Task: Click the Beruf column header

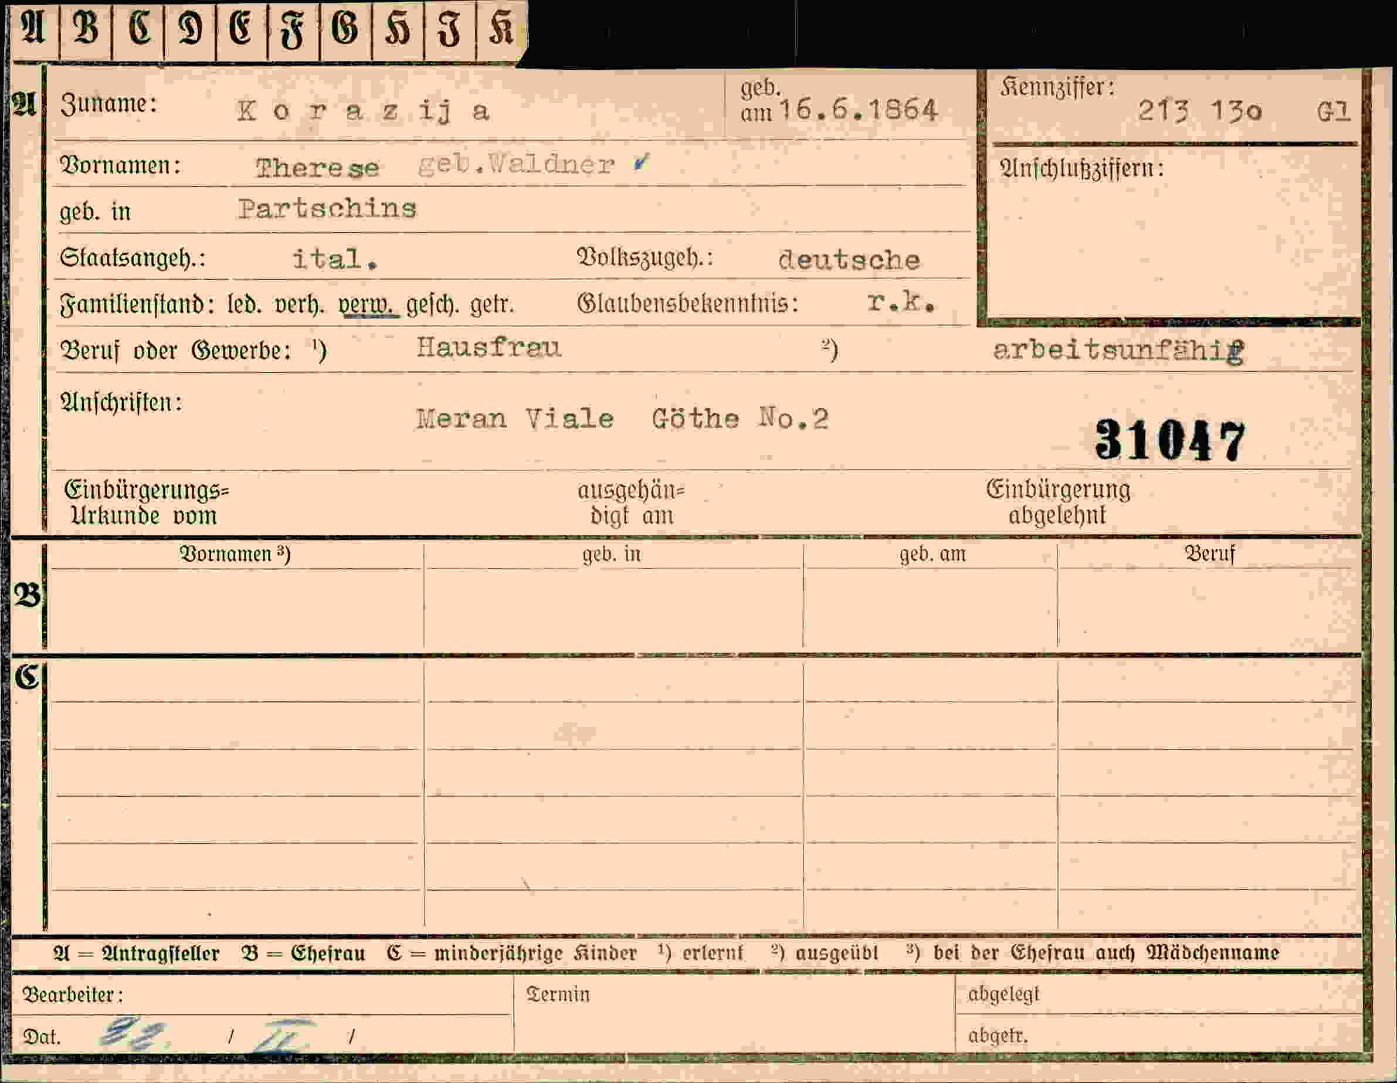Action: pyautogui.click(x=1209, y=554)
